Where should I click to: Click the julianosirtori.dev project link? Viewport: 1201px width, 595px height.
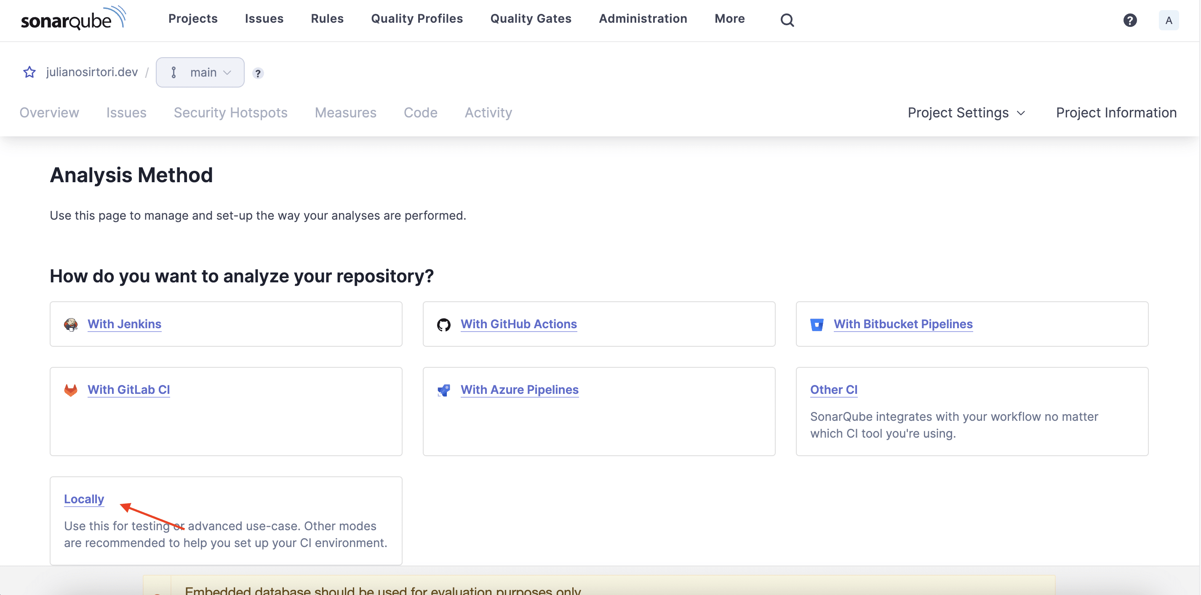[92, 72]
